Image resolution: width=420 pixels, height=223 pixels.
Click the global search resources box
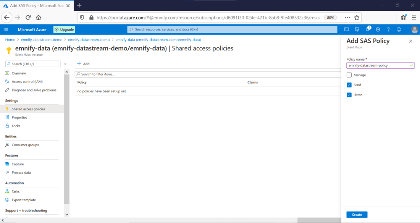[x=232, y=29]
